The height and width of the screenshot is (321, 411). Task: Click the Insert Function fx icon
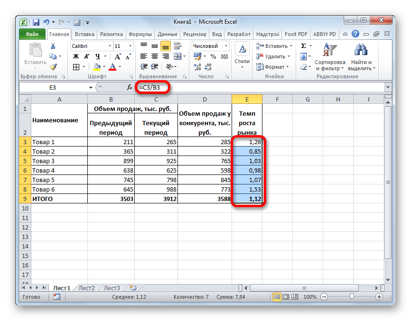(x=130, y=87)
